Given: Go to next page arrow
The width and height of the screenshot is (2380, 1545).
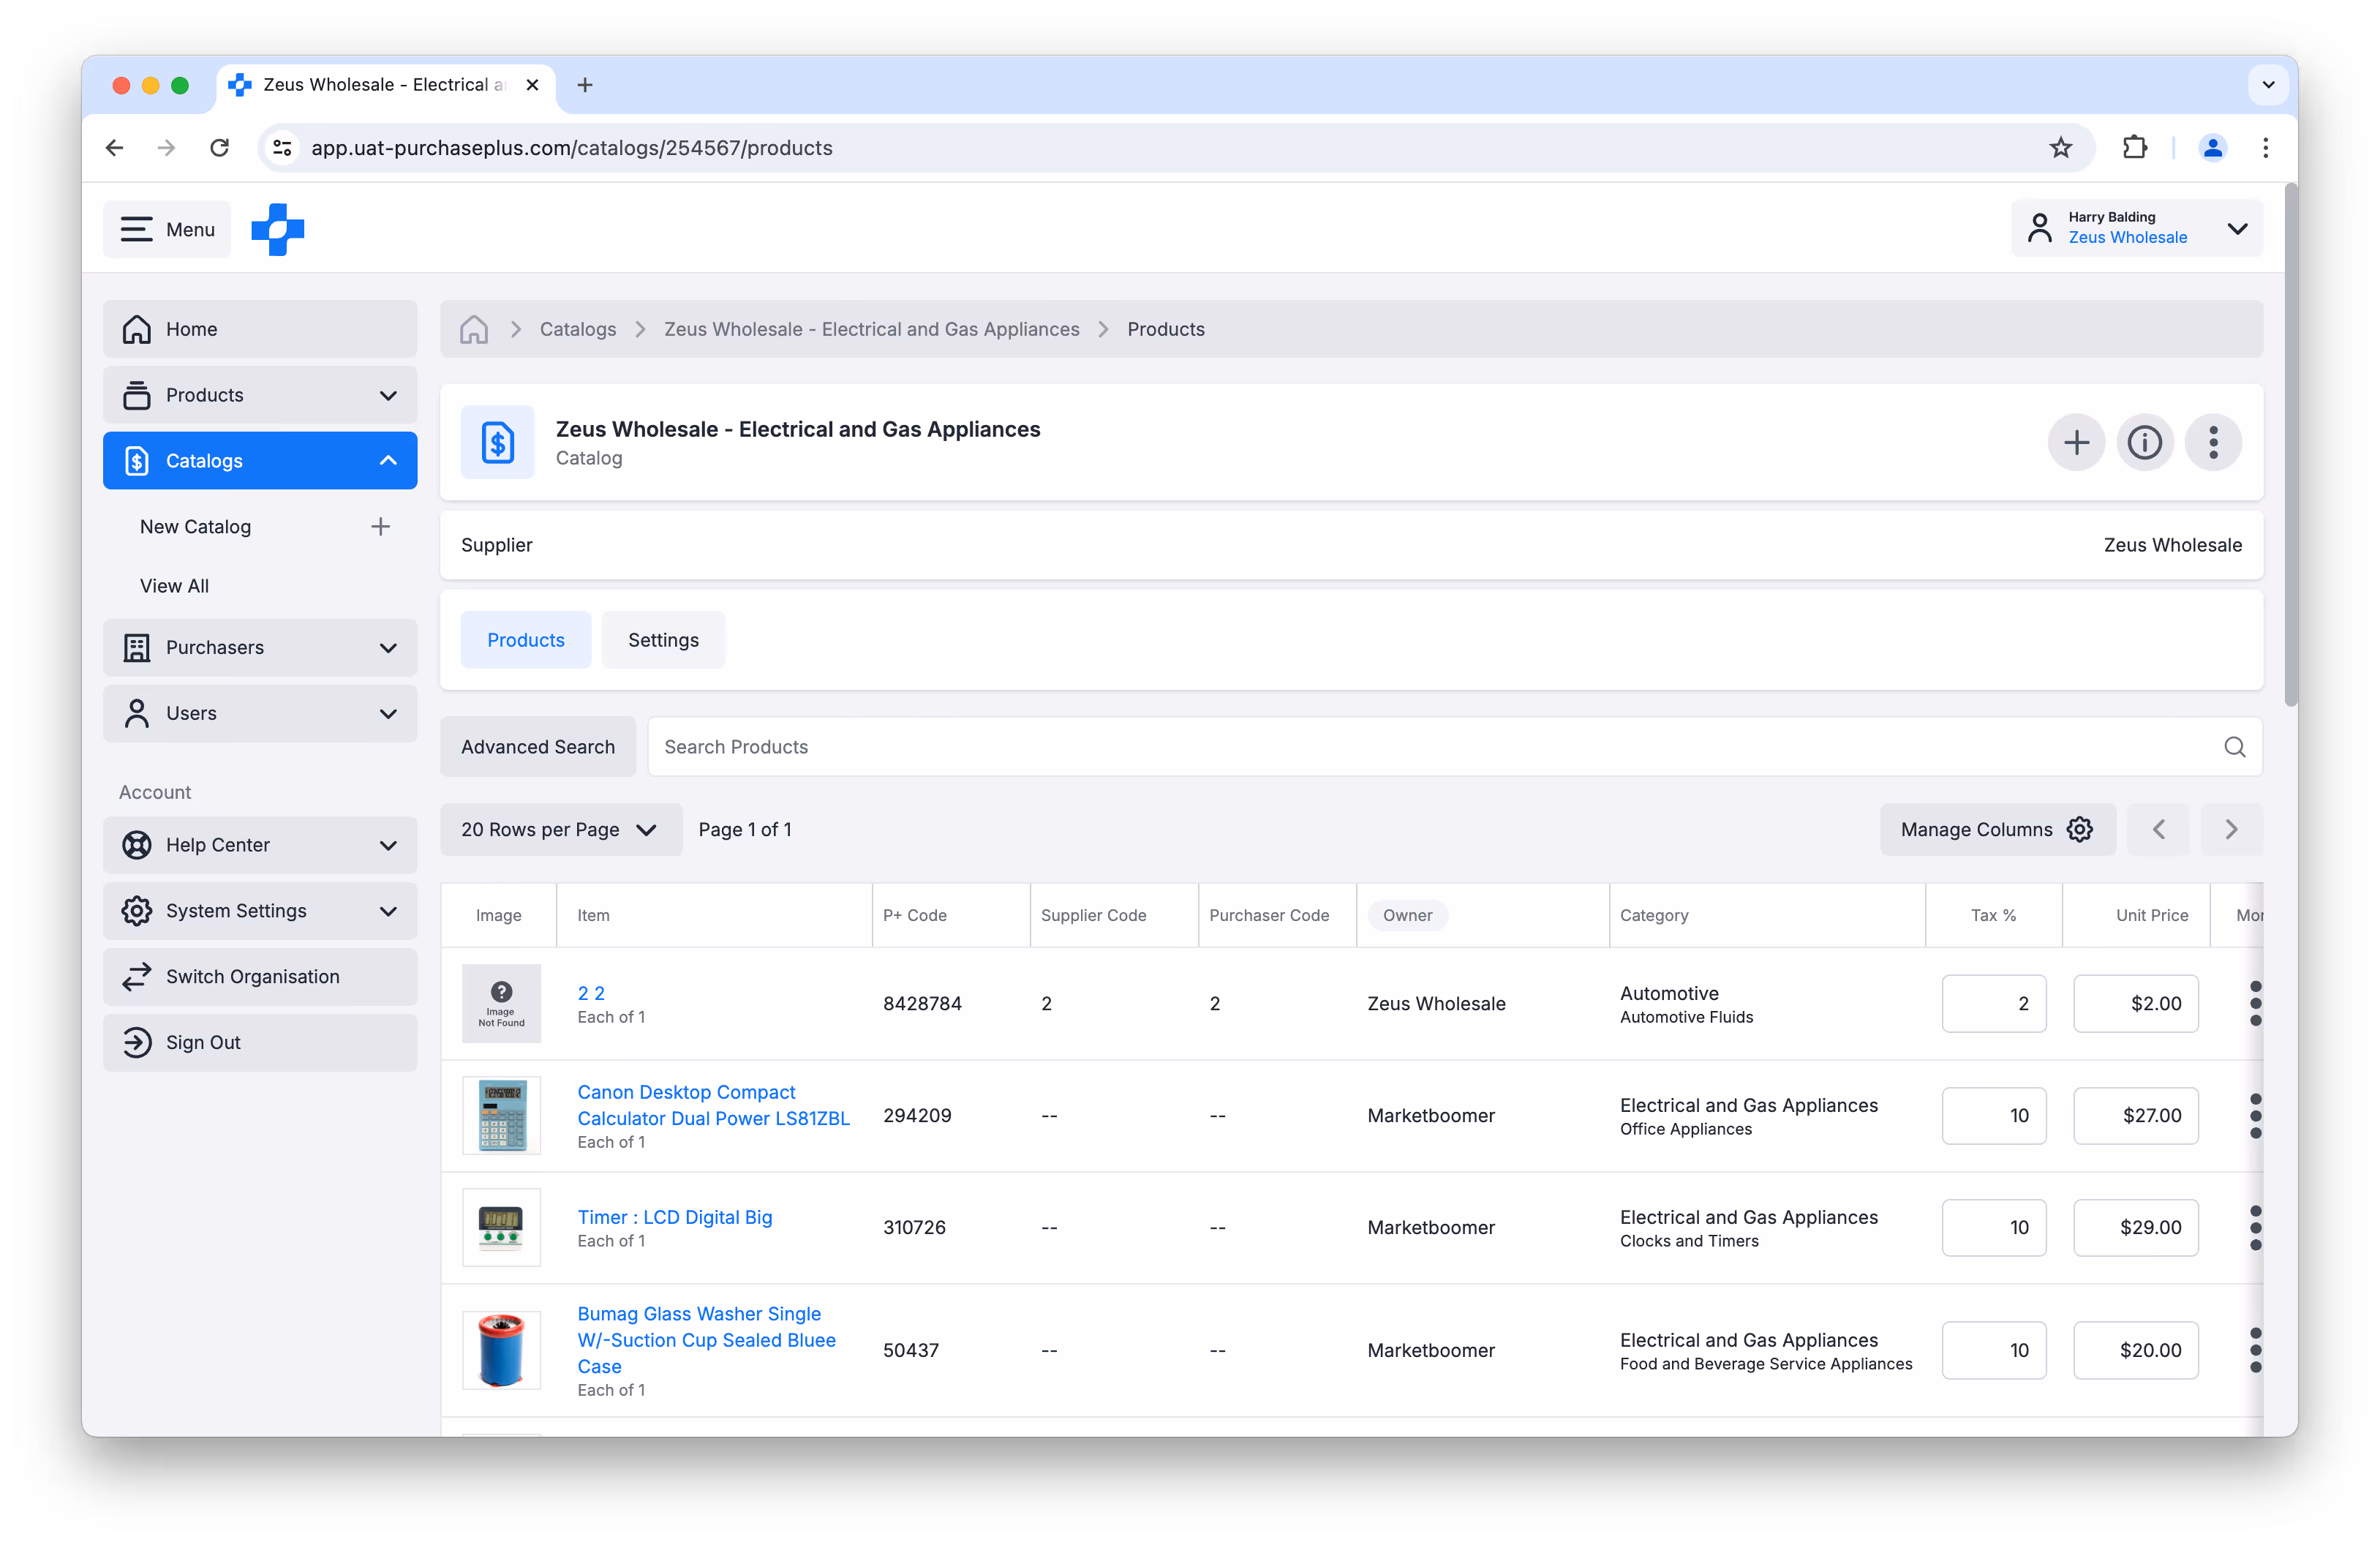Looking at the screenshot, I should pos(2231,829).
